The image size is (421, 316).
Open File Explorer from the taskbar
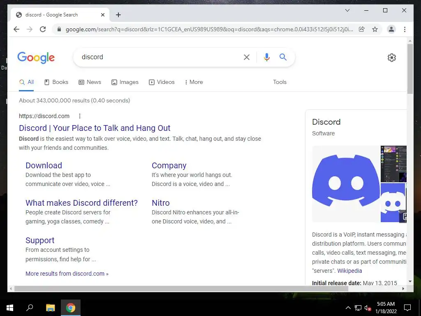click(50, 308)
